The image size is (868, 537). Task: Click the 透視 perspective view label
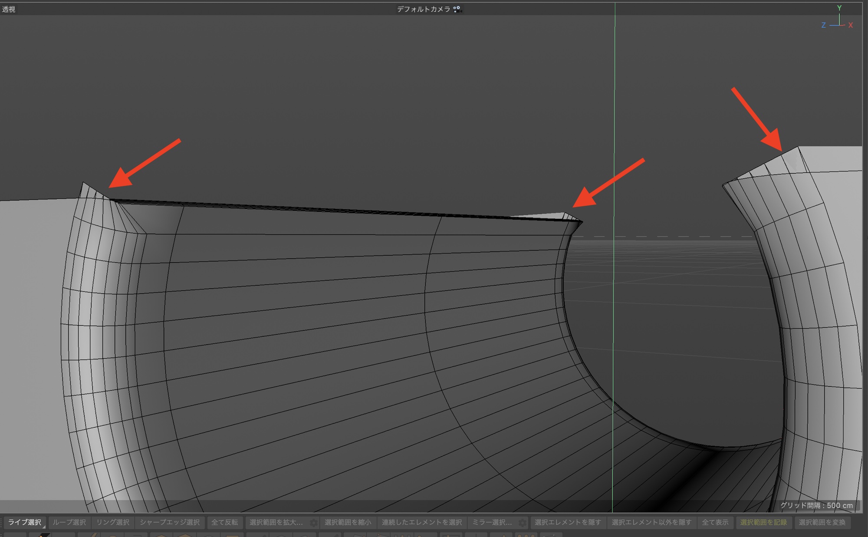pyautogui.click(x=9, y=9)
